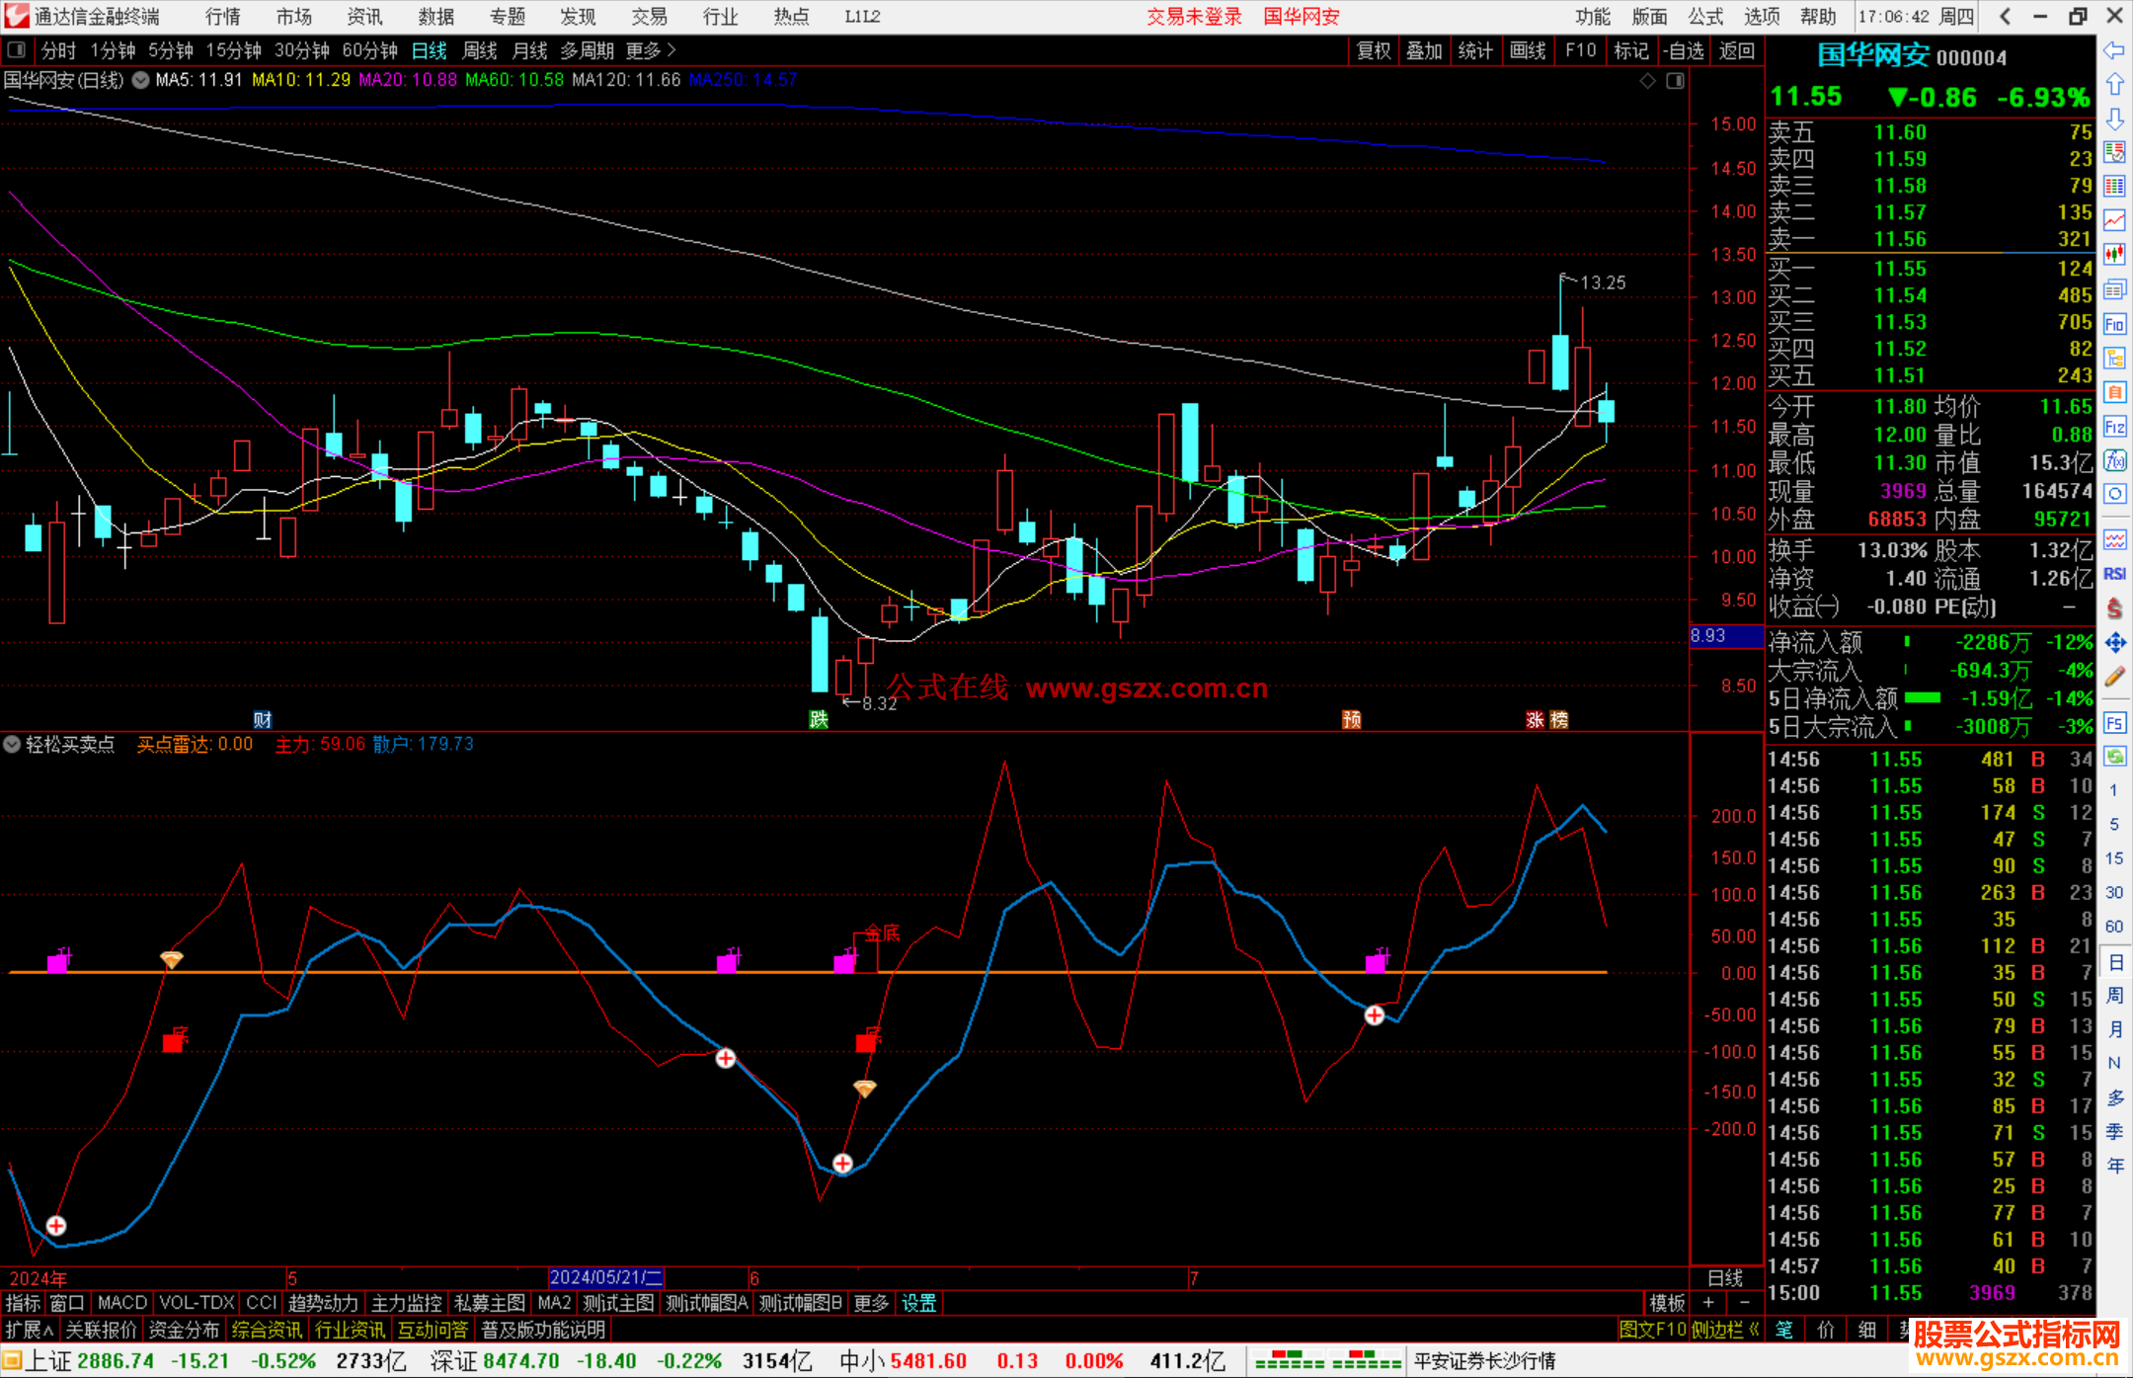Toggle the round button beside 国华网安(日线) label
This screenshot has width=2133, height=1378.
[140, 80]
